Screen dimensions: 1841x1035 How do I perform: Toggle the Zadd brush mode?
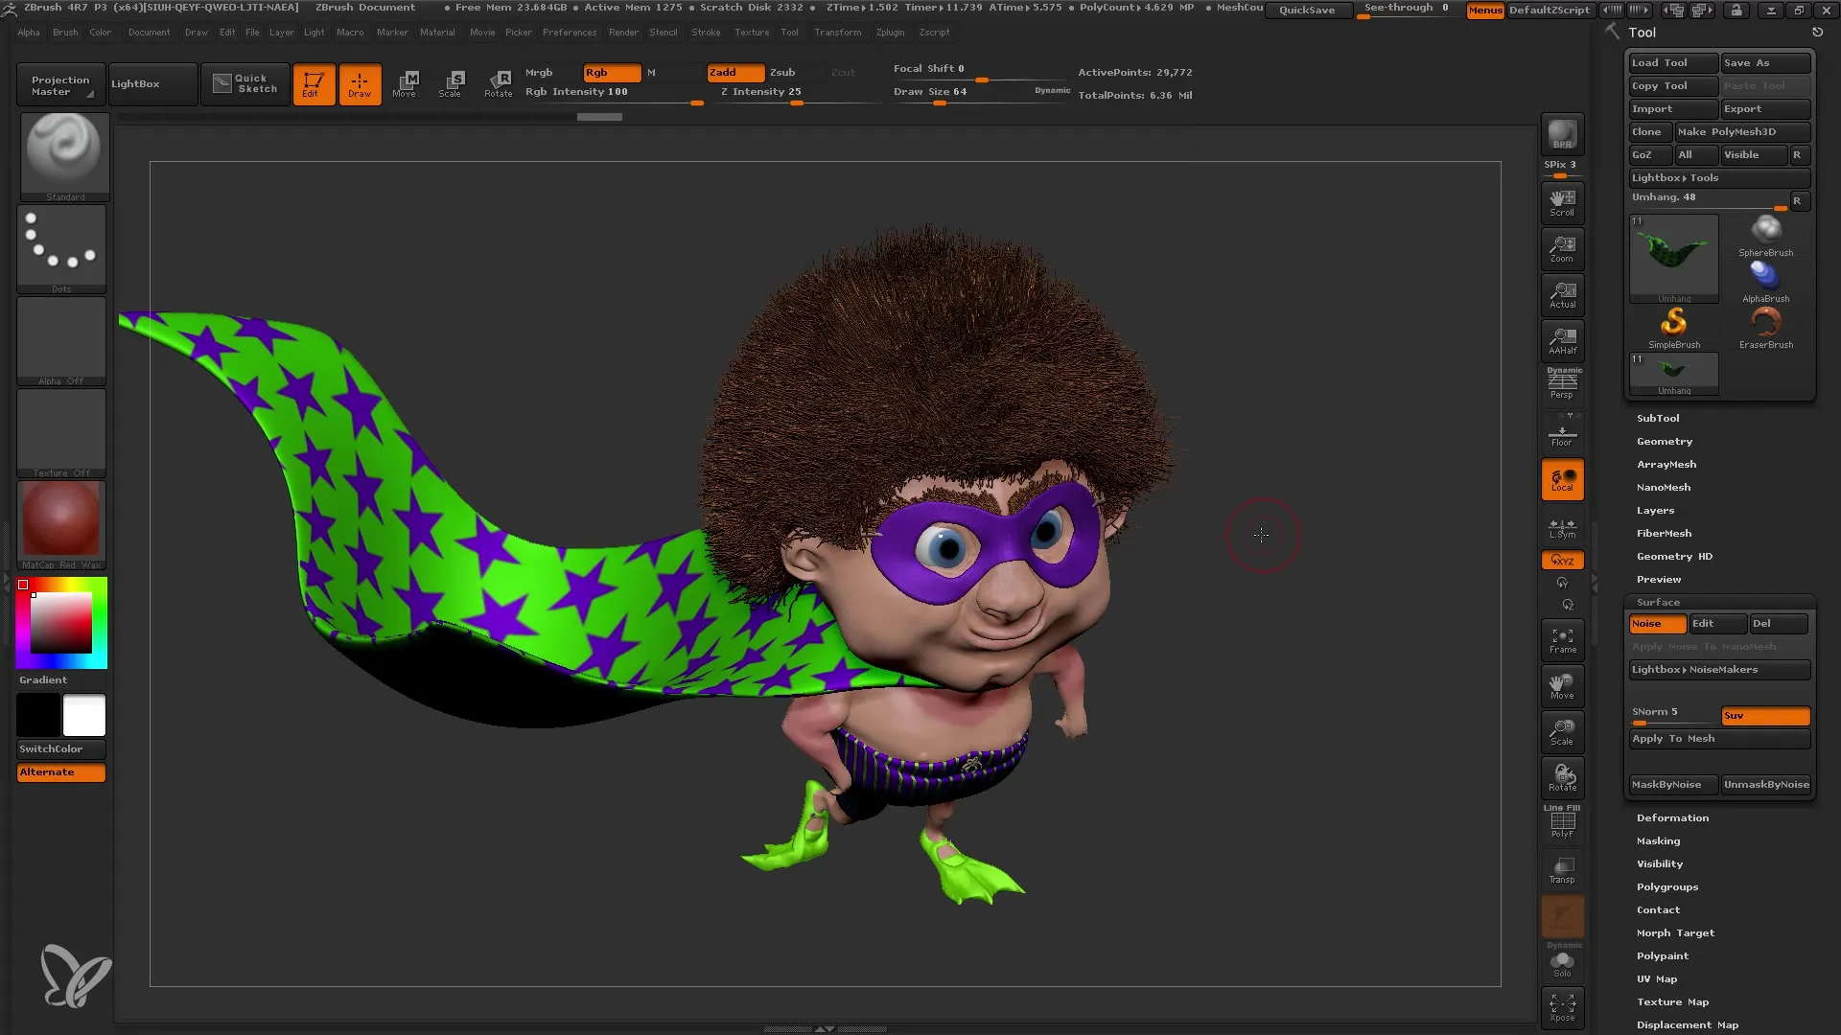click(x=734, y=72)
